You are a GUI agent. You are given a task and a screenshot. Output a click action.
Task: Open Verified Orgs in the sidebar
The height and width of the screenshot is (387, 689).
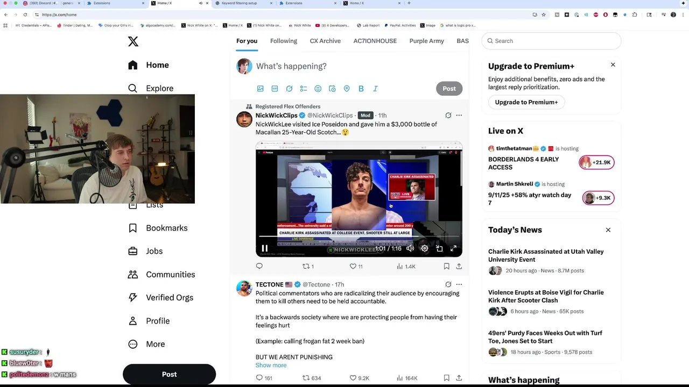click(x=160, y=297)
